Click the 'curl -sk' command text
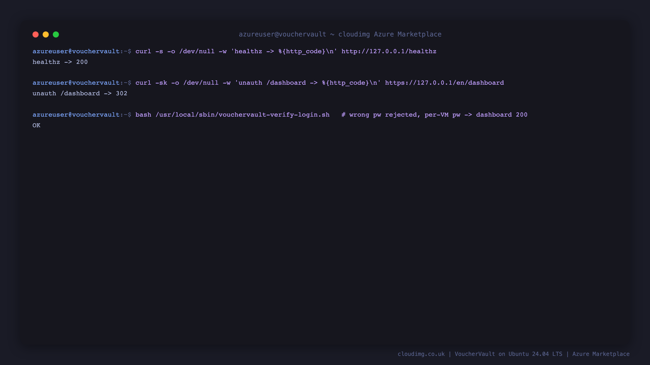Screen dimensions: 650x365 151,83
